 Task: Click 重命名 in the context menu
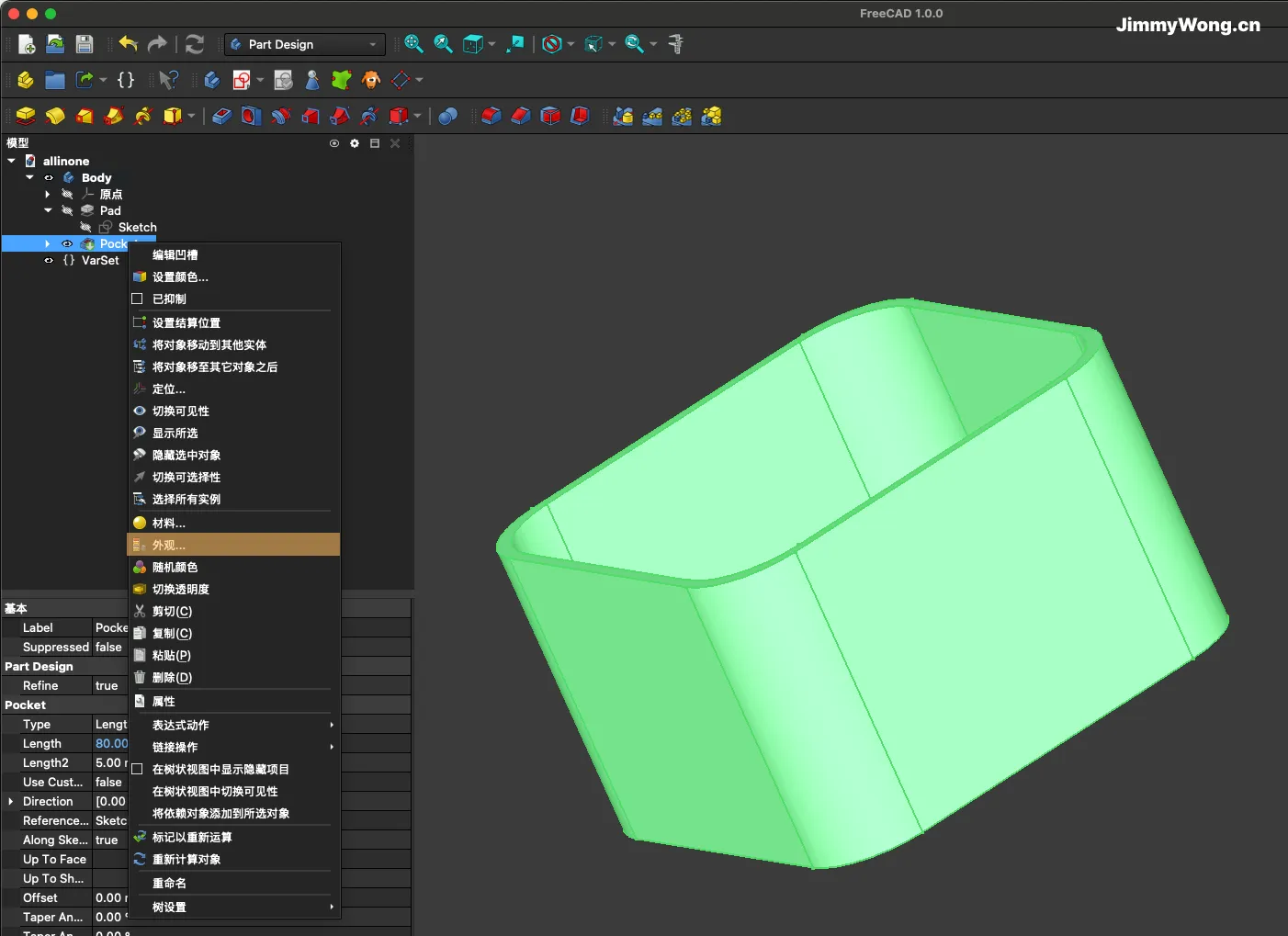[169, 883]
